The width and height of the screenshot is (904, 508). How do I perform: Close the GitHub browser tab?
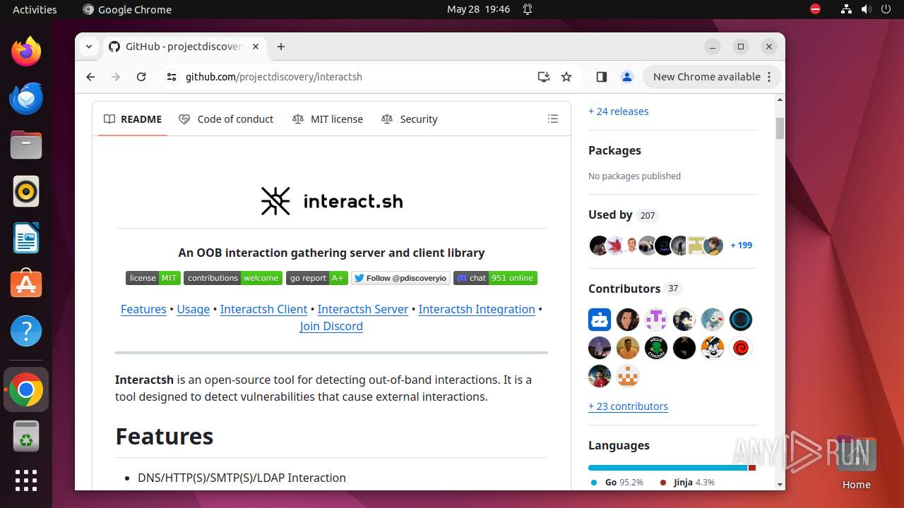256,47
